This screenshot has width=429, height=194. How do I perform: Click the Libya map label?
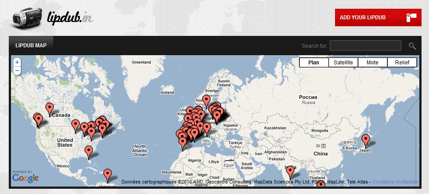(214, 162)
